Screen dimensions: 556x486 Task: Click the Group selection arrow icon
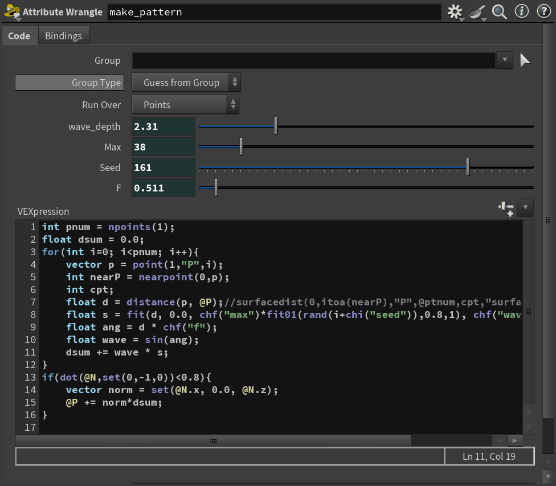(x=525, y=60)
